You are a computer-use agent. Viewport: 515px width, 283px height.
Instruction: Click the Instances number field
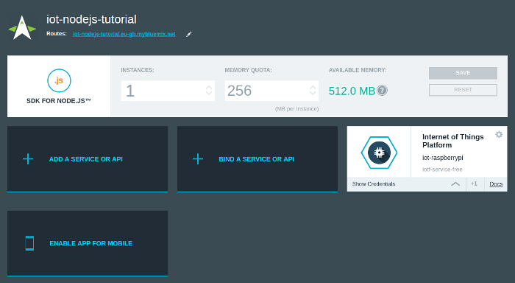(x=168, y=91)
